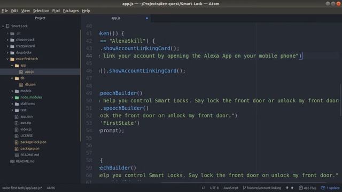Click the Project panel header
Screen dimensions: 342x192
(x=40, y=18)
